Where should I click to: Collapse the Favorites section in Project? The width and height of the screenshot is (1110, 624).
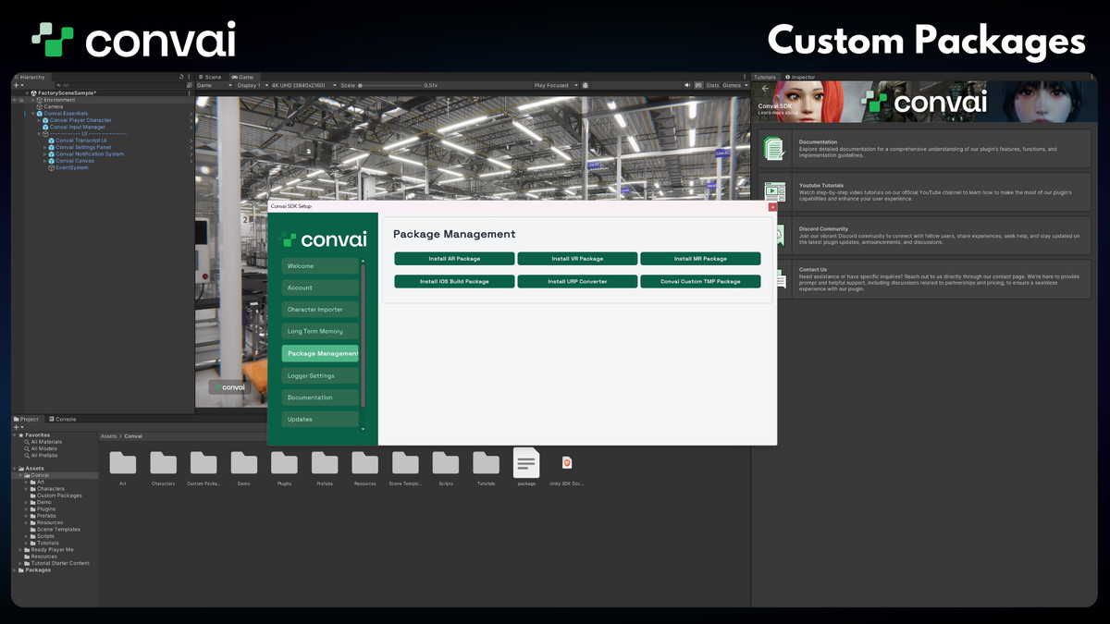[15, 434]
